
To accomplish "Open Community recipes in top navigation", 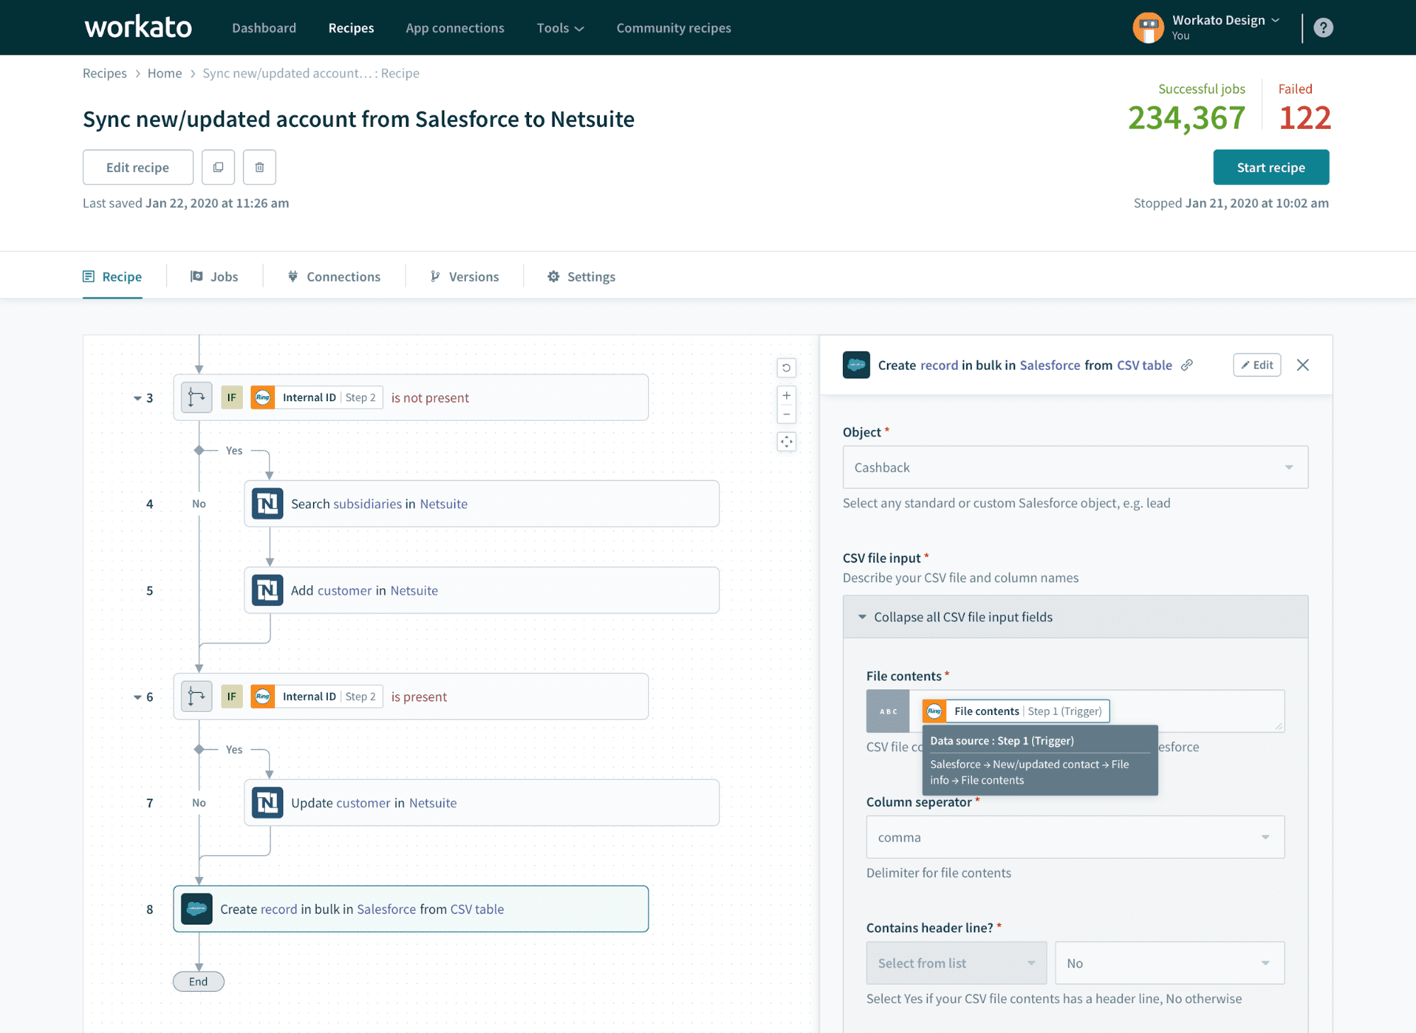I will [x=674, y=28].
